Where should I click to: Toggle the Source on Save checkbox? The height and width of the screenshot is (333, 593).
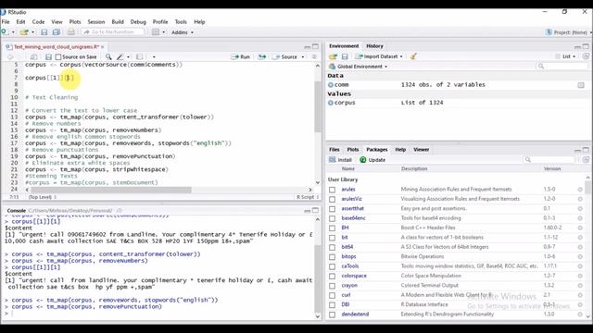click(x=57, y=57)
